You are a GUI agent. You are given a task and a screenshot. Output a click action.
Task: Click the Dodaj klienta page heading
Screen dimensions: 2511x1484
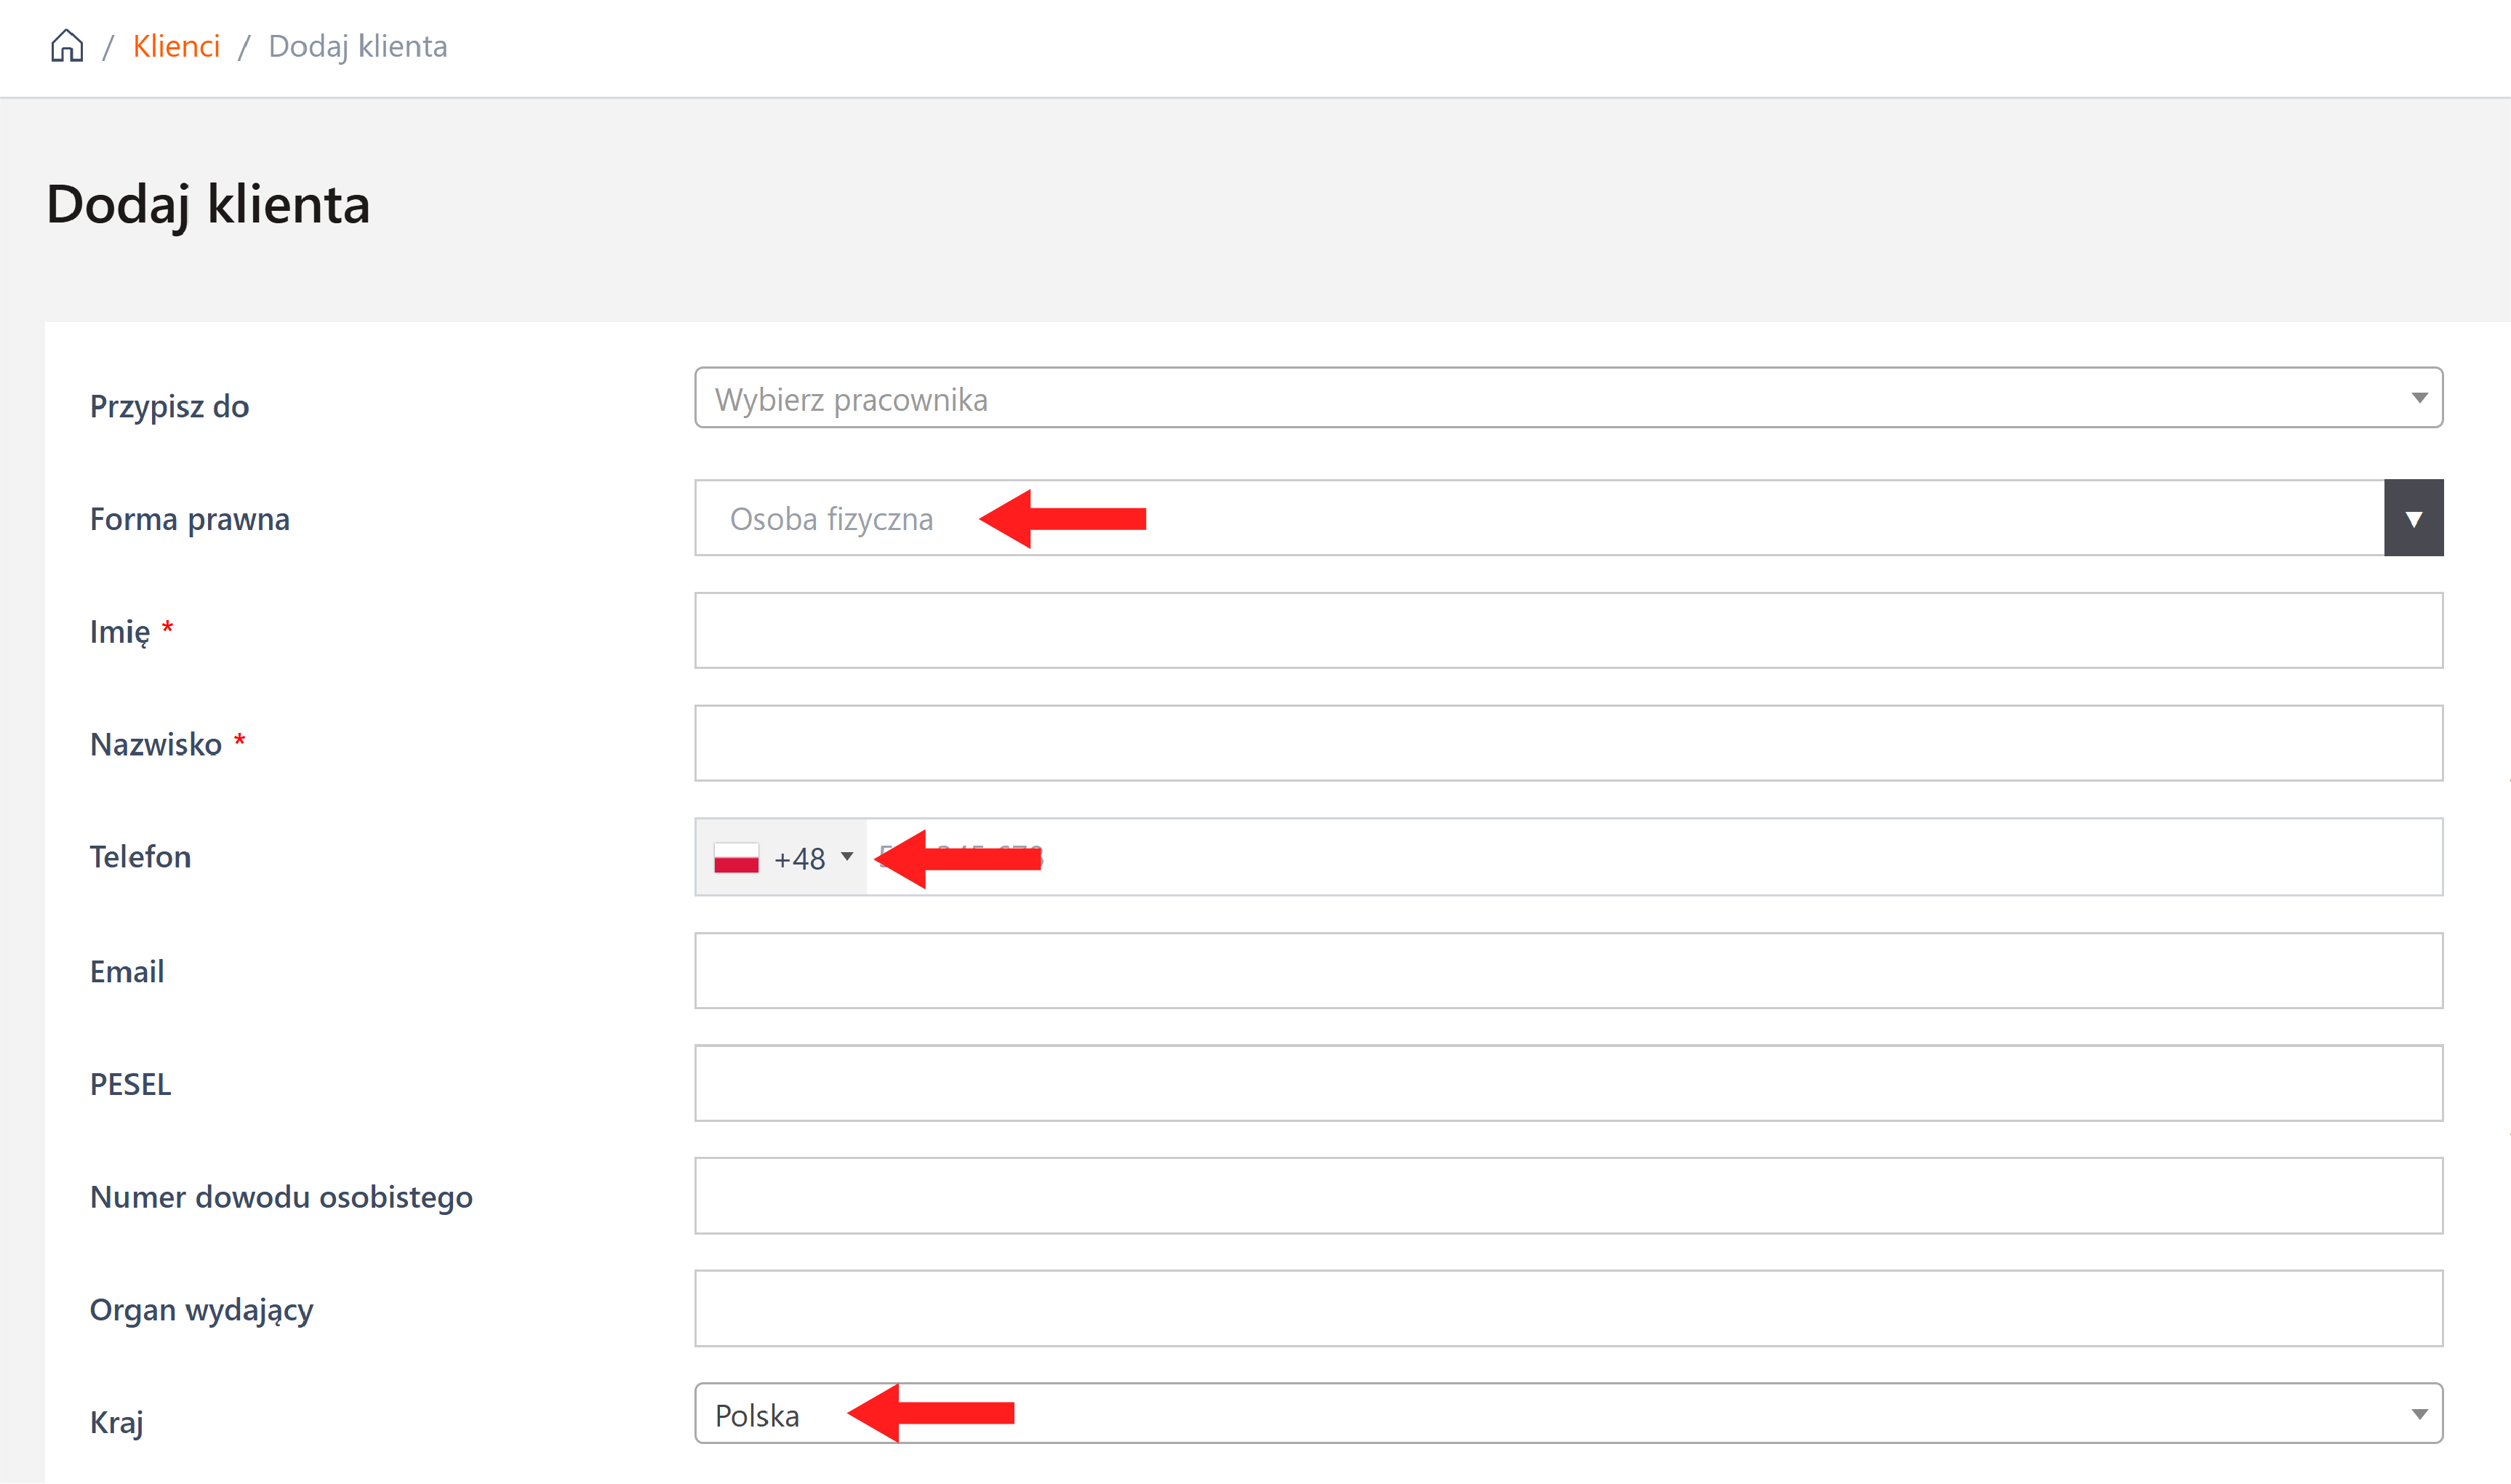pyautogui.click(x=208, y=204)
